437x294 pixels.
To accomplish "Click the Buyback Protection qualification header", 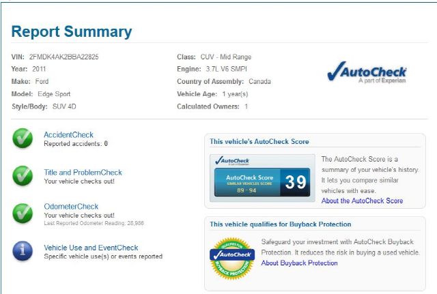I will tap(280, 224).
